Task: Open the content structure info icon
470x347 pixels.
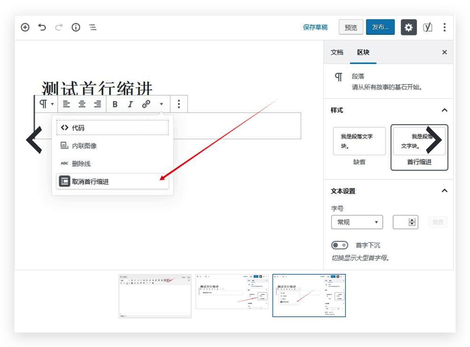Action: 76,27
